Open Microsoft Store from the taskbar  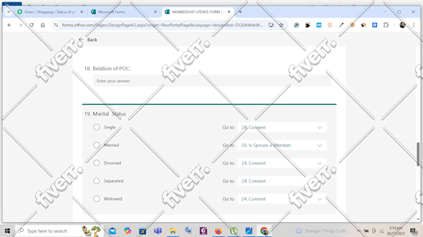[x=142, y=231]
